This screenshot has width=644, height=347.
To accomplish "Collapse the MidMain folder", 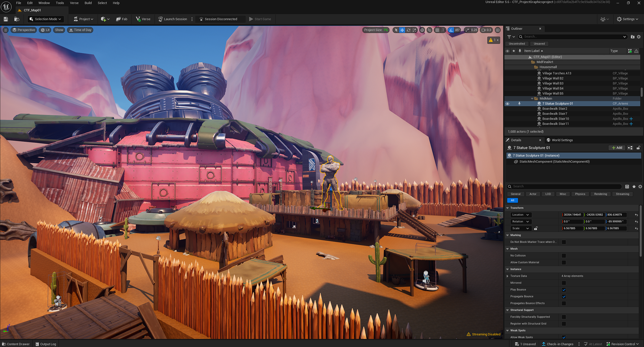I will 532,99.
